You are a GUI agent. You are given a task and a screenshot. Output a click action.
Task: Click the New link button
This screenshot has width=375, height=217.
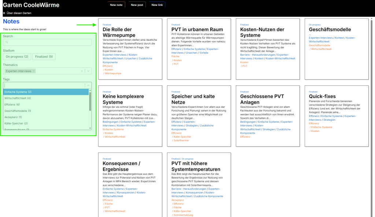(157, 5)
